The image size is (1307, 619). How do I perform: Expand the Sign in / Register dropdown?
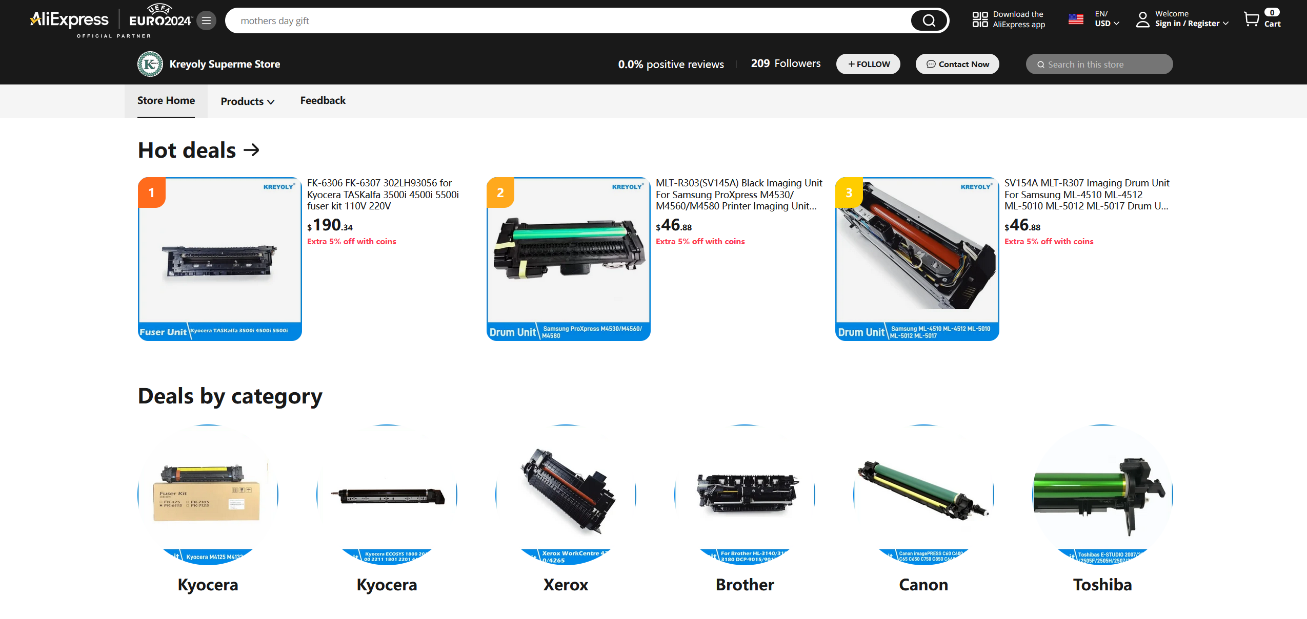tap(1191, 24)
